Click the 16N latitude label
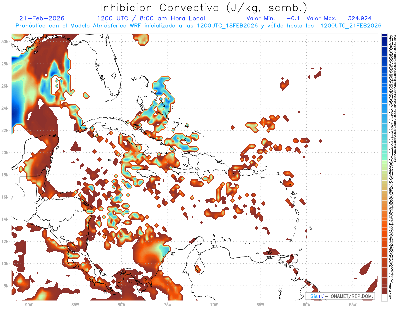400x309 pixels. pos(5,197)
